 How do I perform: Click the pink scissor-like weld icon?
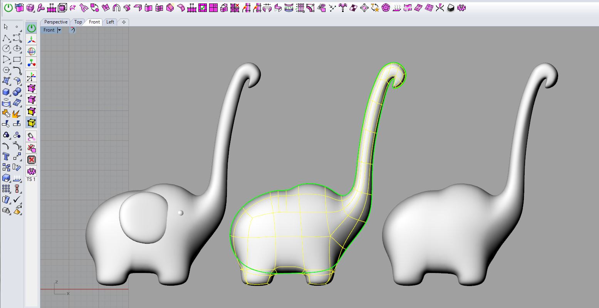pos(440,8)
